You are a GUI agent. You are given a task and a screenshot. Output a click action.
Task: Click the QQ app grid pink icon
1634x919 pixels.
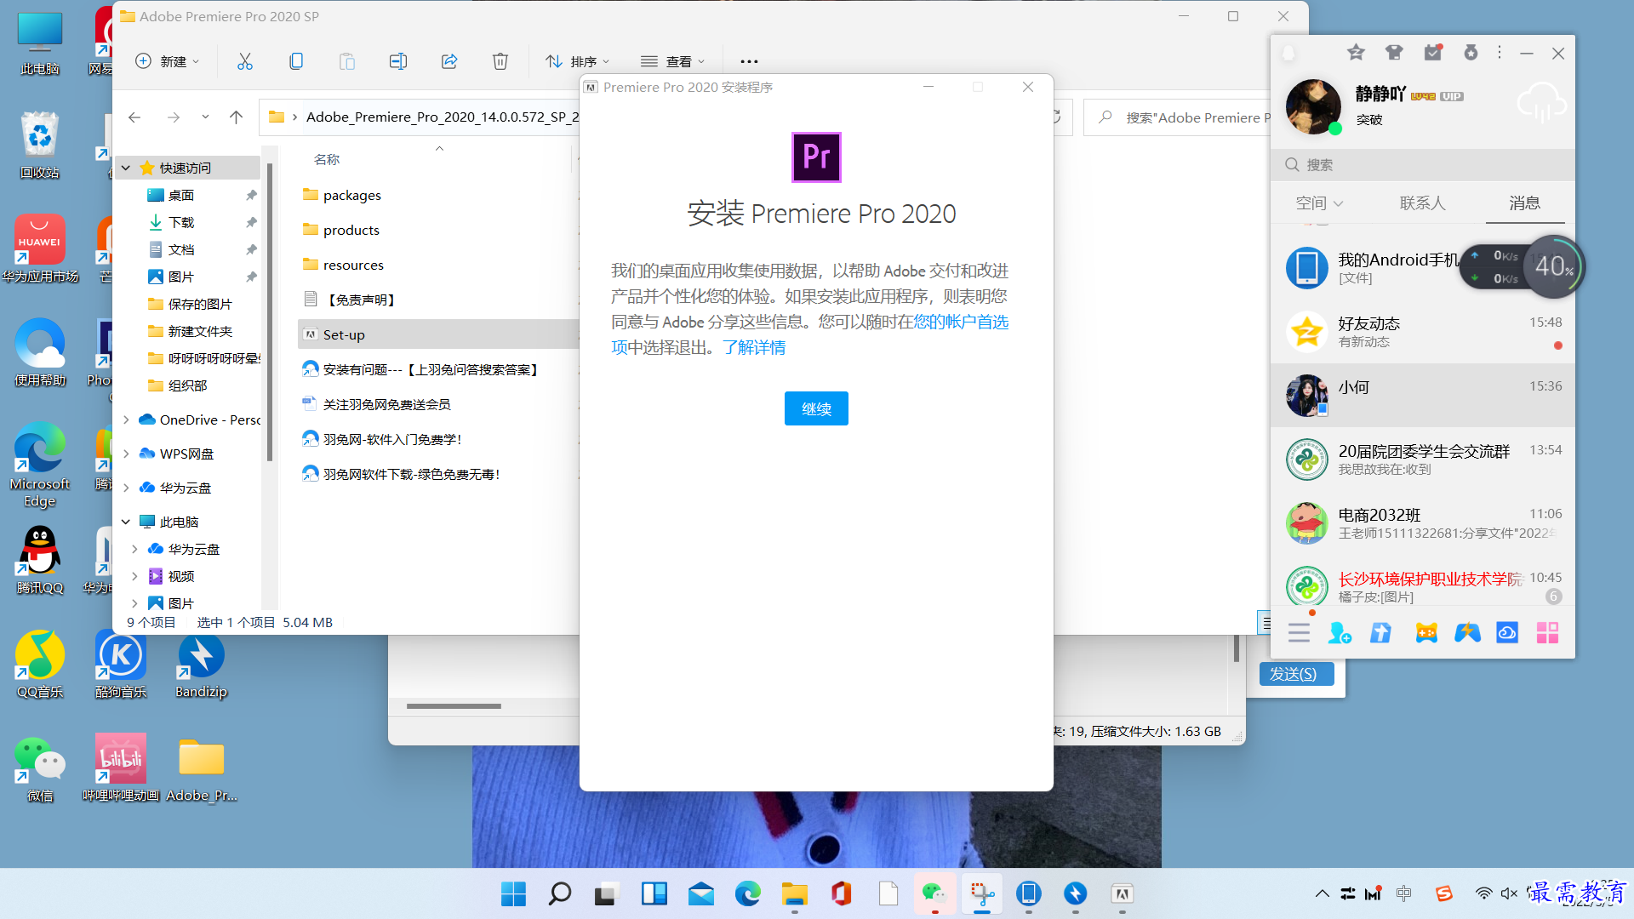1547,633
